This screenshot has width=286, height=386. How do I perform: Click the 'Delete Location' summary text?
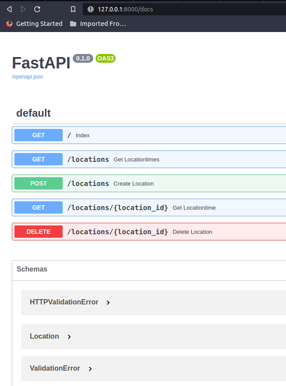tap(192, 232)
